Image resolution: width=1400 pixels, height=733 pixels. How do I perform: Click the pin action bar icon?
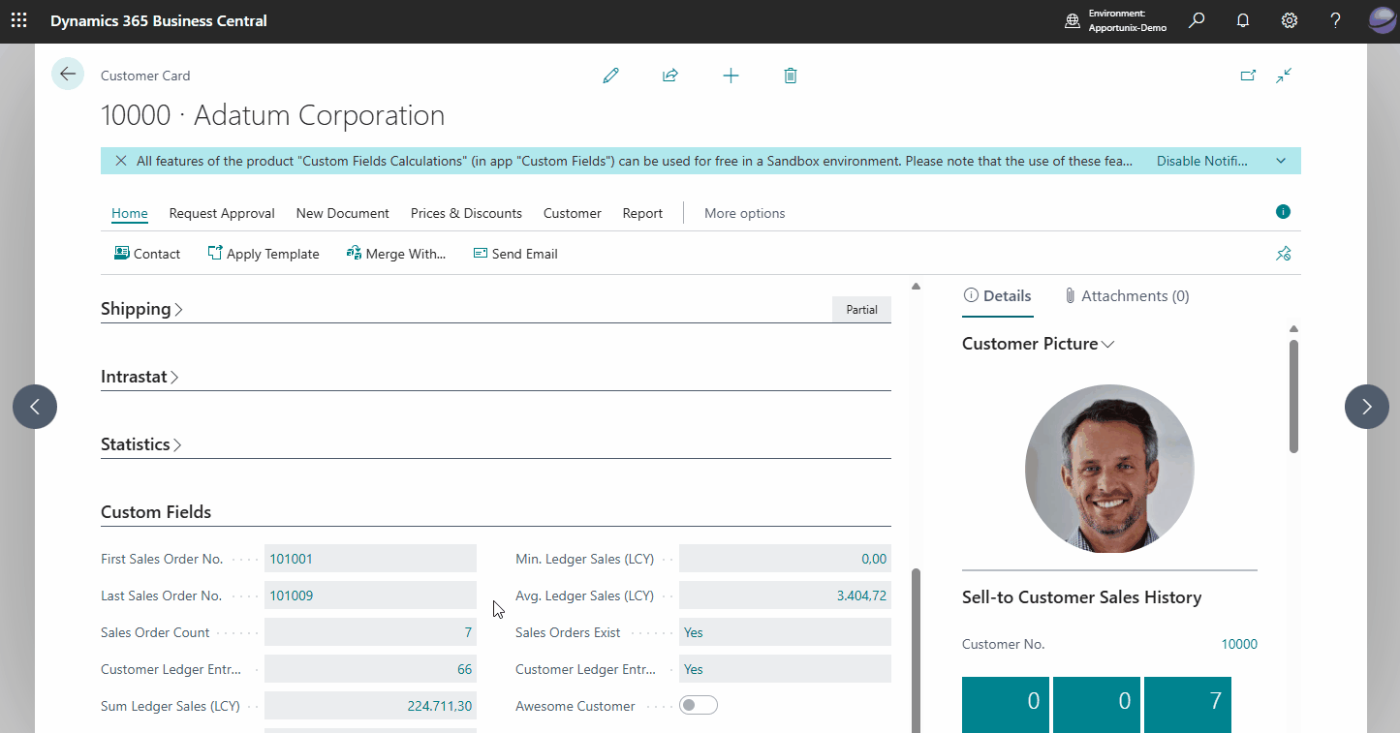tap(1284, 254)
